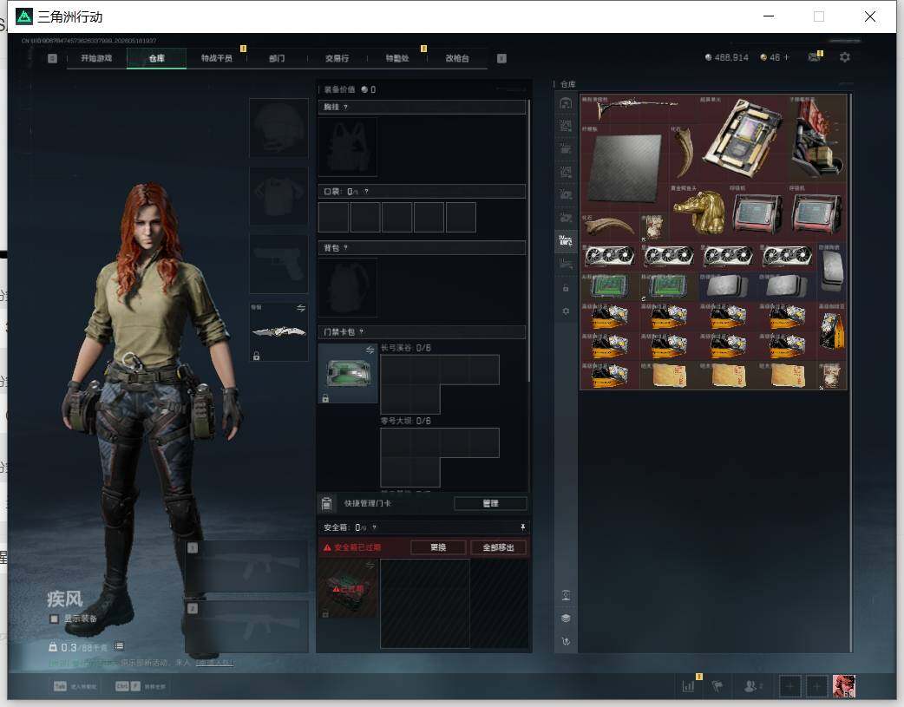Click the help mark beside 口袋
This screenshot has width=904, height=707.
click(367, 192)
